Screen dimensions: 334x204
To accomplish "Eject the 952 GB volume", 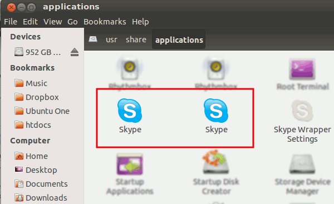I will coord(75,52).
